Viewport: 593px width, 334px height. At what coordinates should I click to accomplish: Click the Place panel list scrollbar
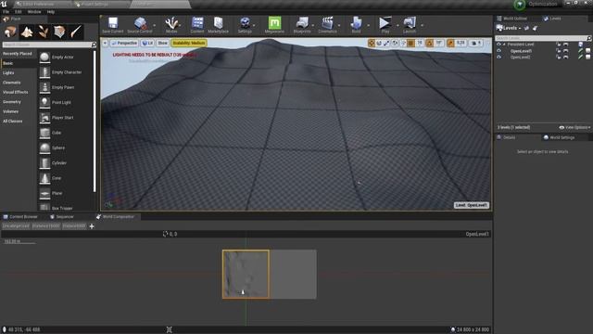(95, 122)
